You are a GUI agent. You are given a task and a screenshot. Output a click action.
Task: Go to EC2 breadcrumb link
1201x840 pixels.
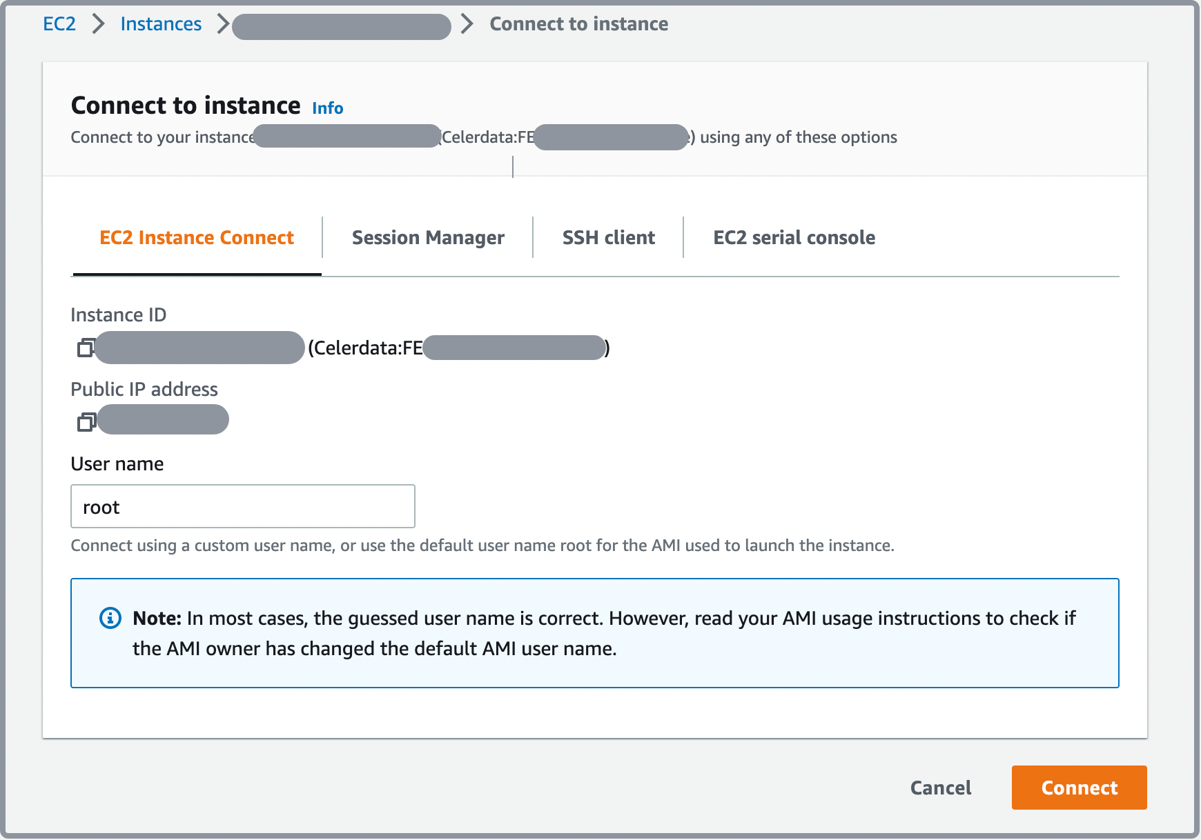59,24
